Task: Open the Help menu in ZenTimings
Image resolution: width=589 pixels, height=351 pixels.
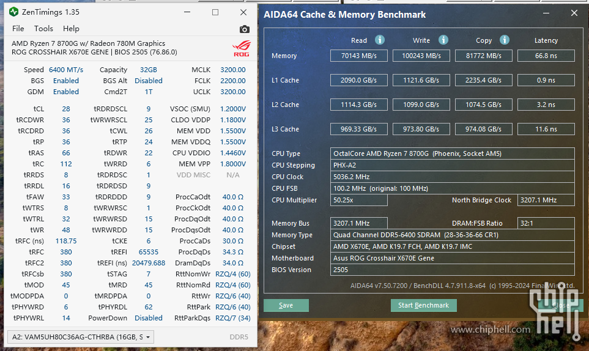Action: tap(71, 29)
